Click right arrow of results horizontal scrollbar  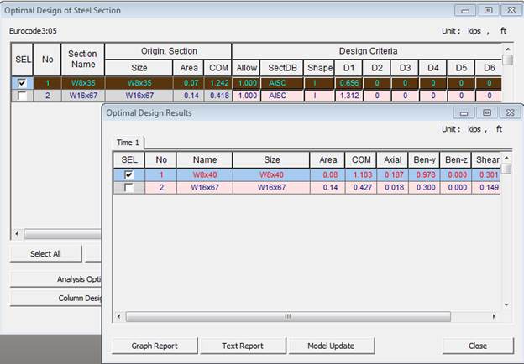(494, 317)
